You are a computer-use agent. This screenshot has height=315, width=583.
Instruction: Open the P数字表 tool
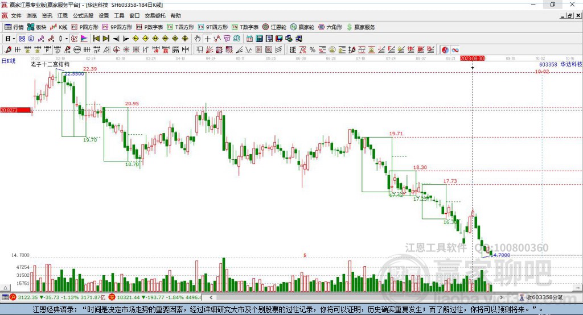pyautogui.click(x=150, y=27)
